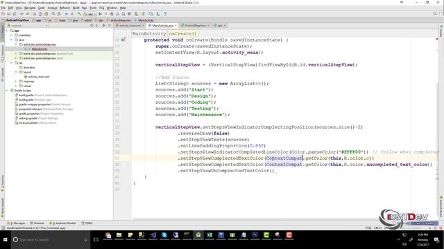Select MainActivity in the project tree
The image size is (444, 249).
[x=40, y=49]
